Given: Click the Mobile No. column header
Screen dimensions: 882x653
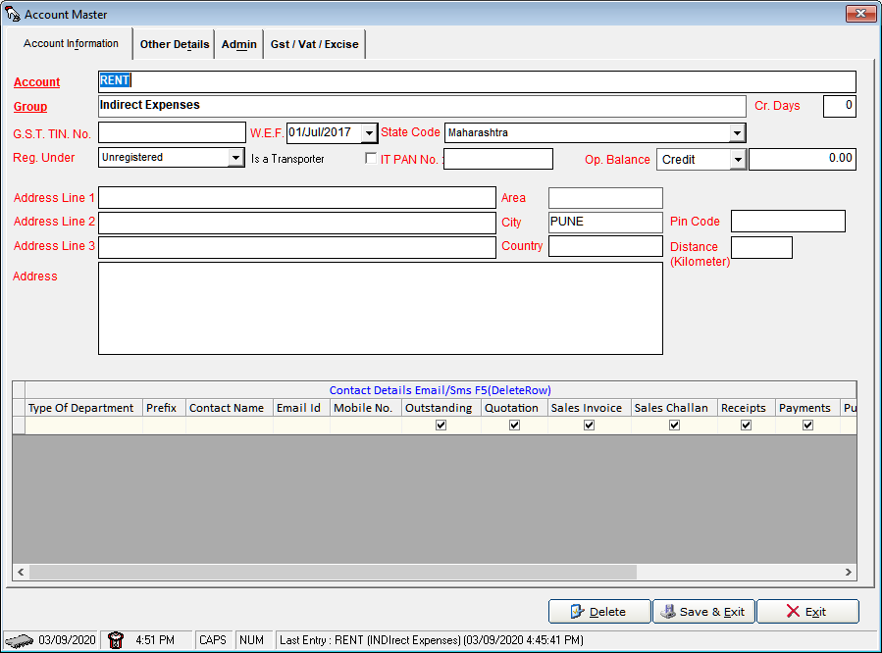Looking at the screenshot, I should pos(366,408).
